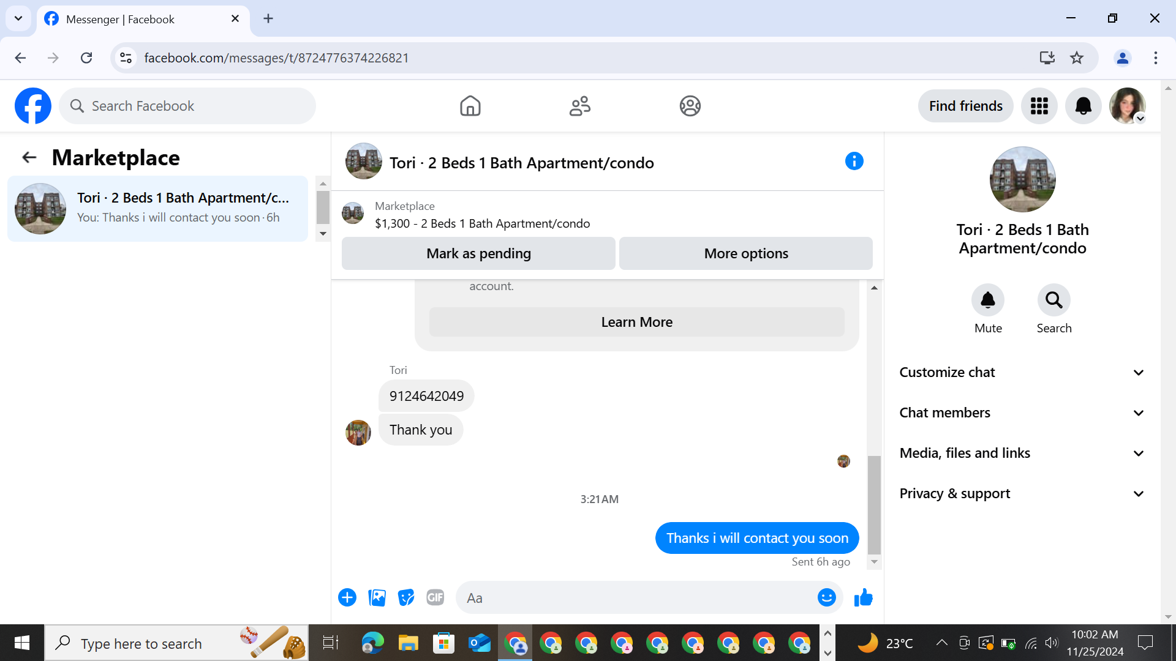The image size is (1176, 661).
Task: Choose a GIF
Action: point(435,597)
